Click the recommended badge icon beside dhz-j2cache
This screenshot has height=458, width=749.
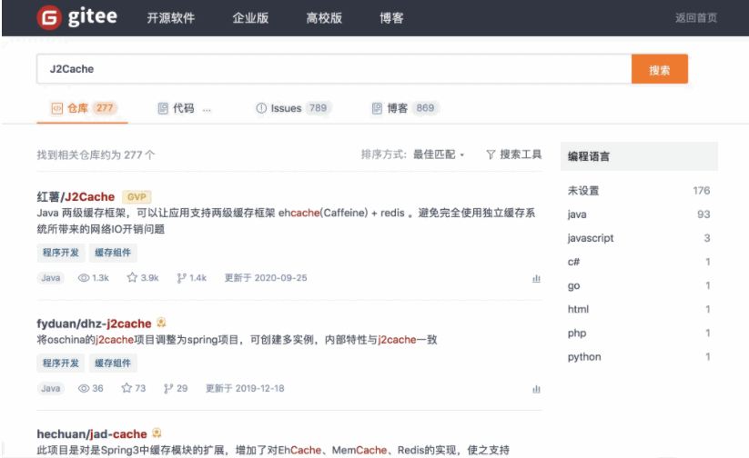tap(161, 323)
